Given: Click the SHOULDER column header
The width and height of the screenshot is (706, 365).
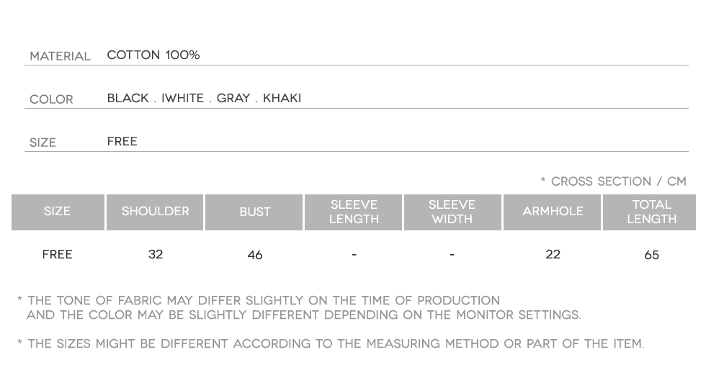Looking at the screenshot, I should 155,212.
